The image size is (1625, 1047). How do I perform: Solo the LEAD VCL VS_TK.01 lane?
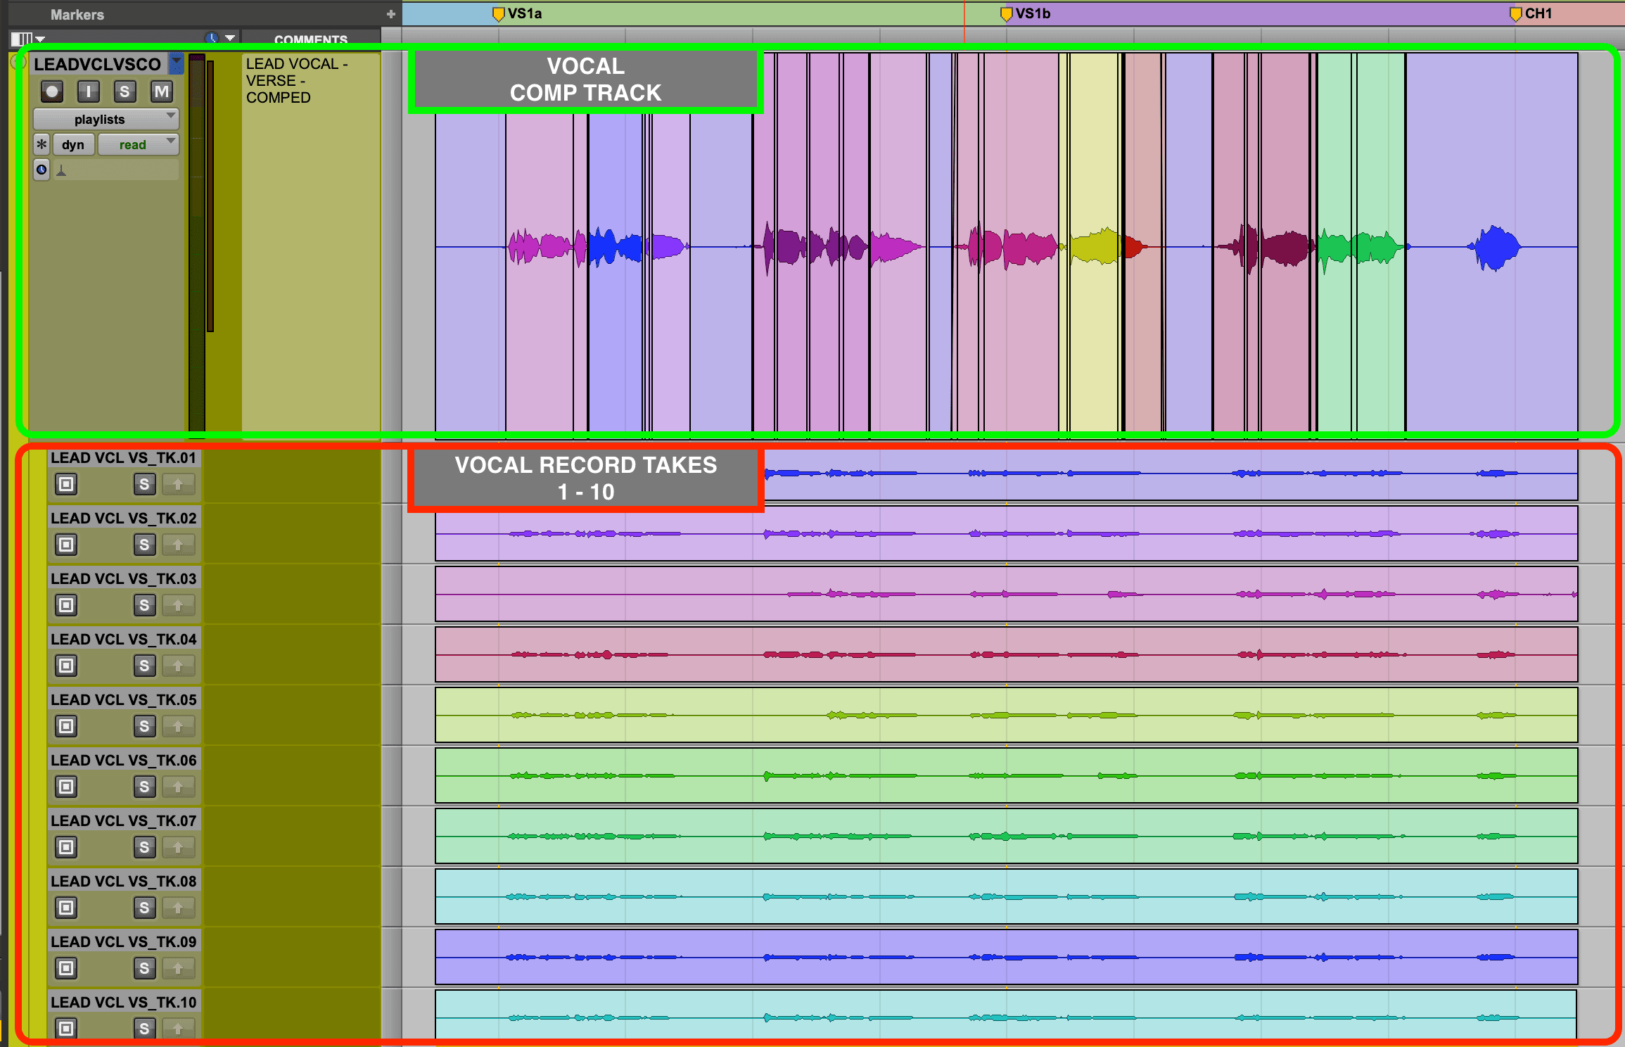(x=144, y=484)
